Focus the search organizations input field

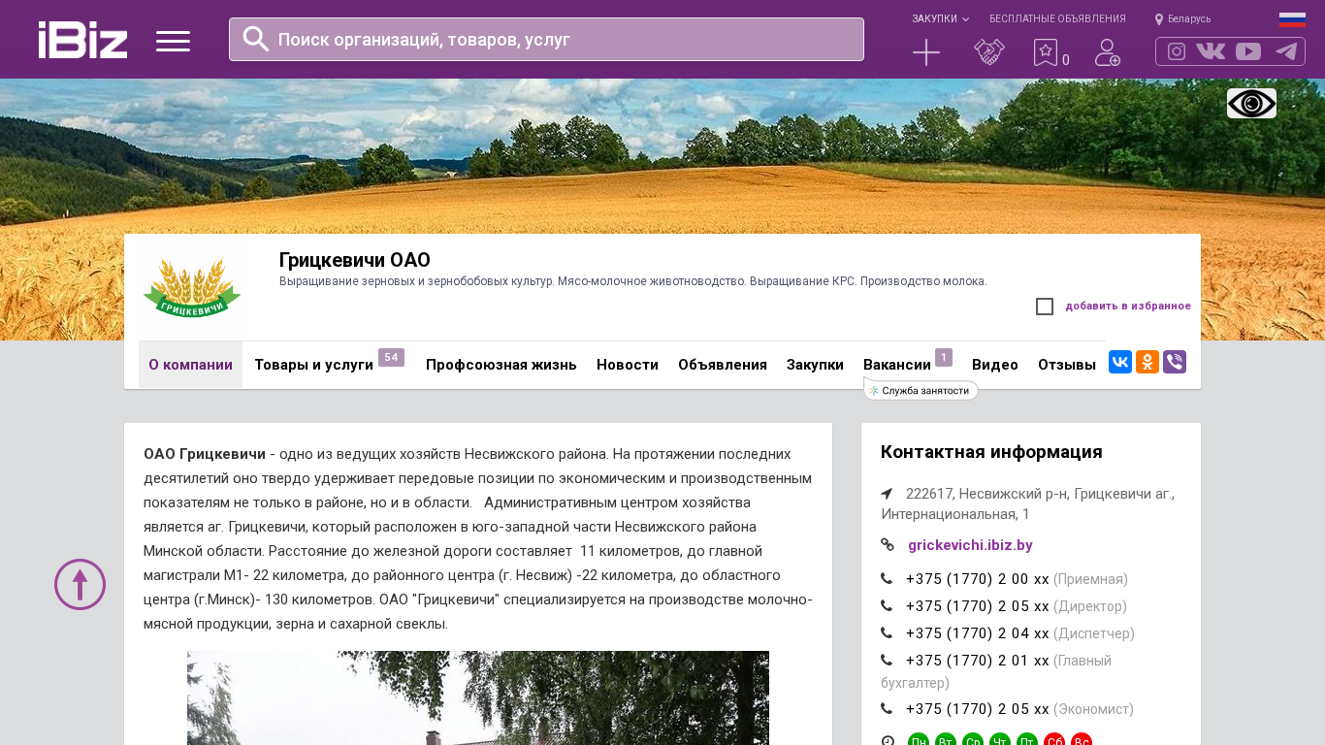[x=546, y=39]
